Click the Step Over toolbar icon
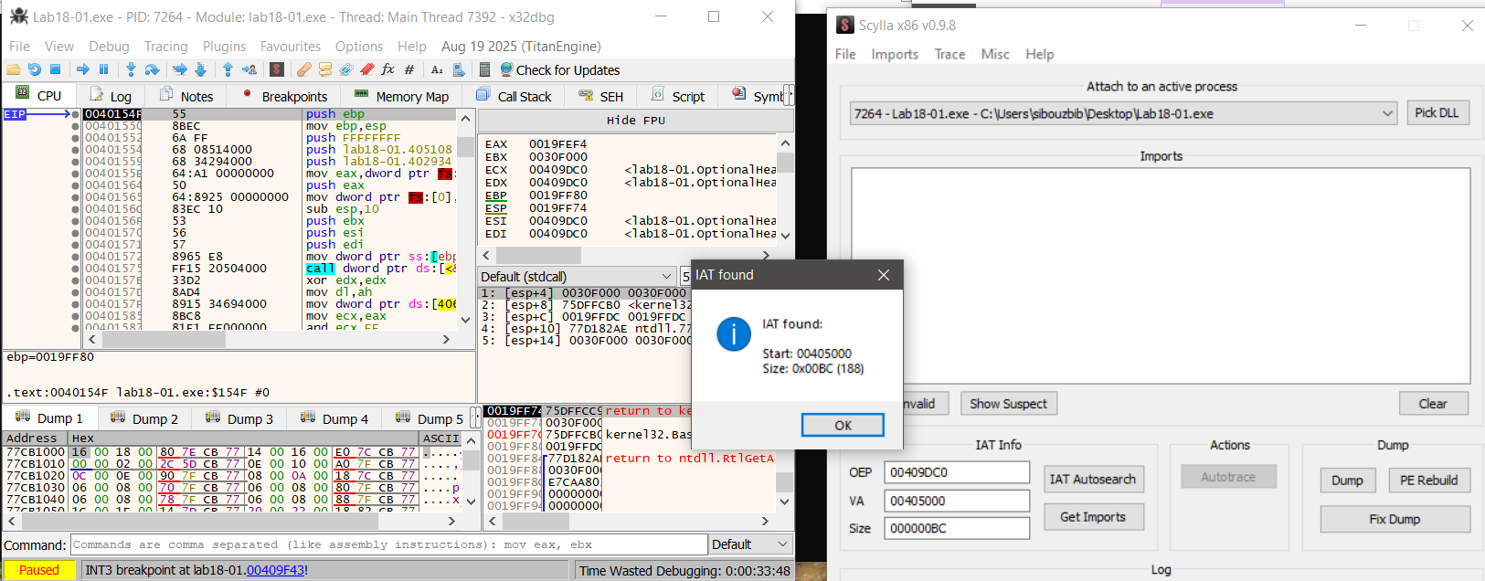This screenshot has width=1485, height=581. click(x=152, y=69)
